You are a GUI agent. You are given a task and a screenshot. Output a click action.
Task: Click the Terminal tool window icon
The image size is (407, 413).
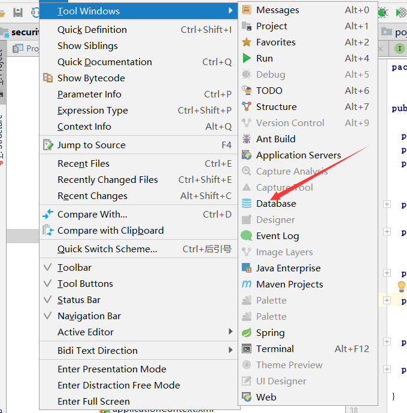coord(247,349)
